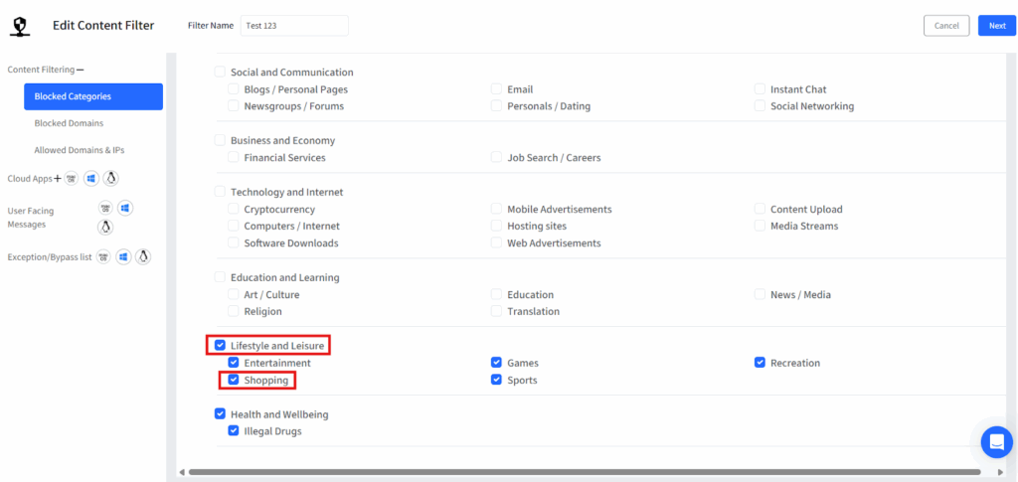
Task: Click the right arrow of the horizontal scrollbar
Action: [x=1000, y=472]
